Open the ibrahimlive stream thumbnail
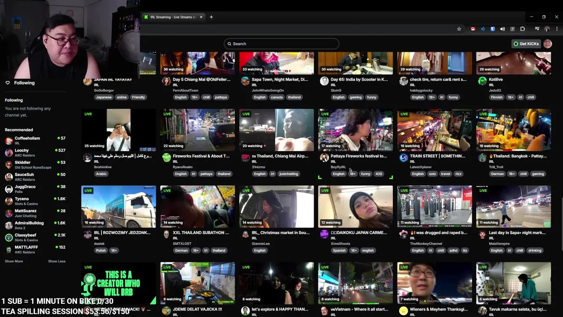The image size is (563, 317). (118, 130)
